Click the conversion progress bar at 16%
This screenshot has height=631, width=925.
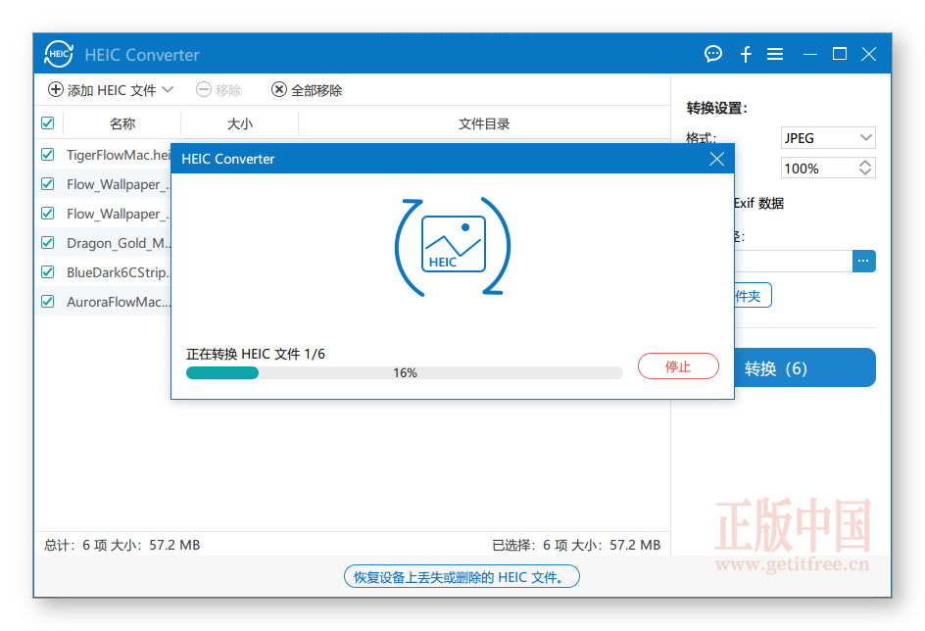click(405, 372)
